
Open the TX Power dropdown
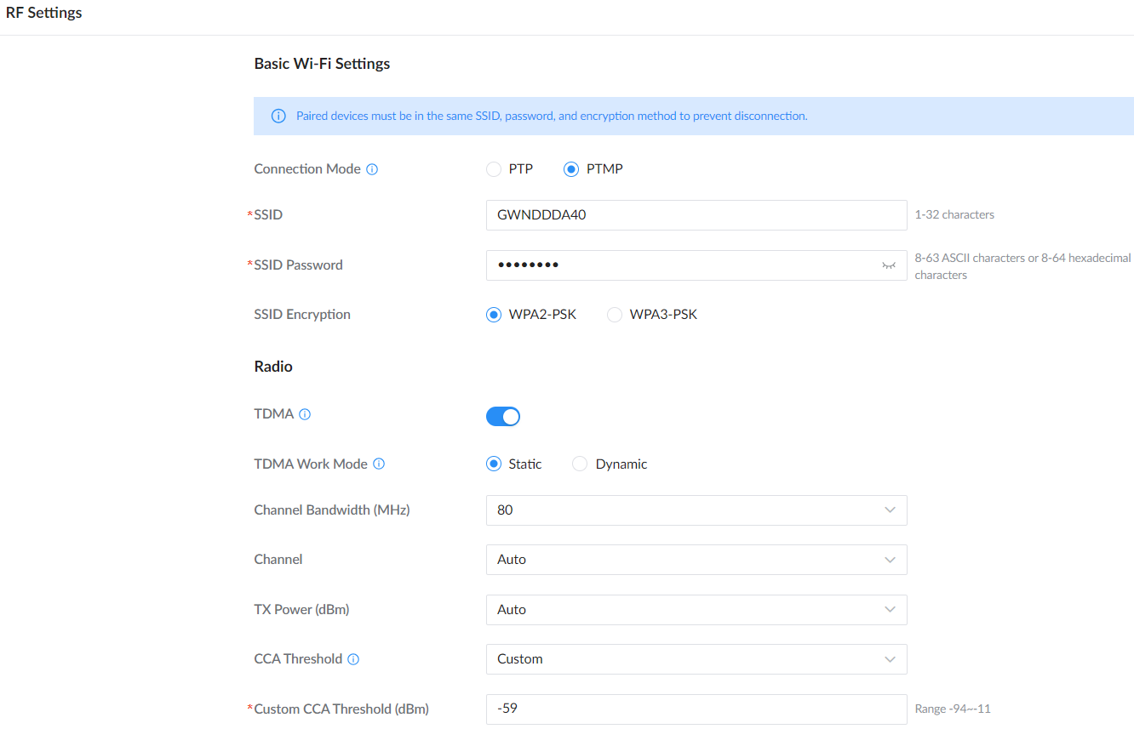pyautogui.click(x=696, y=610)
